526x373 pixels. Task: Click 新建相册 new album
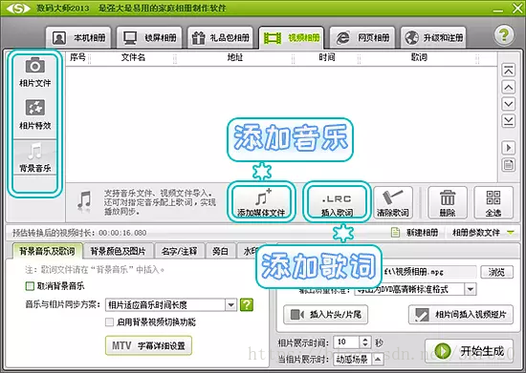(415, 232)
